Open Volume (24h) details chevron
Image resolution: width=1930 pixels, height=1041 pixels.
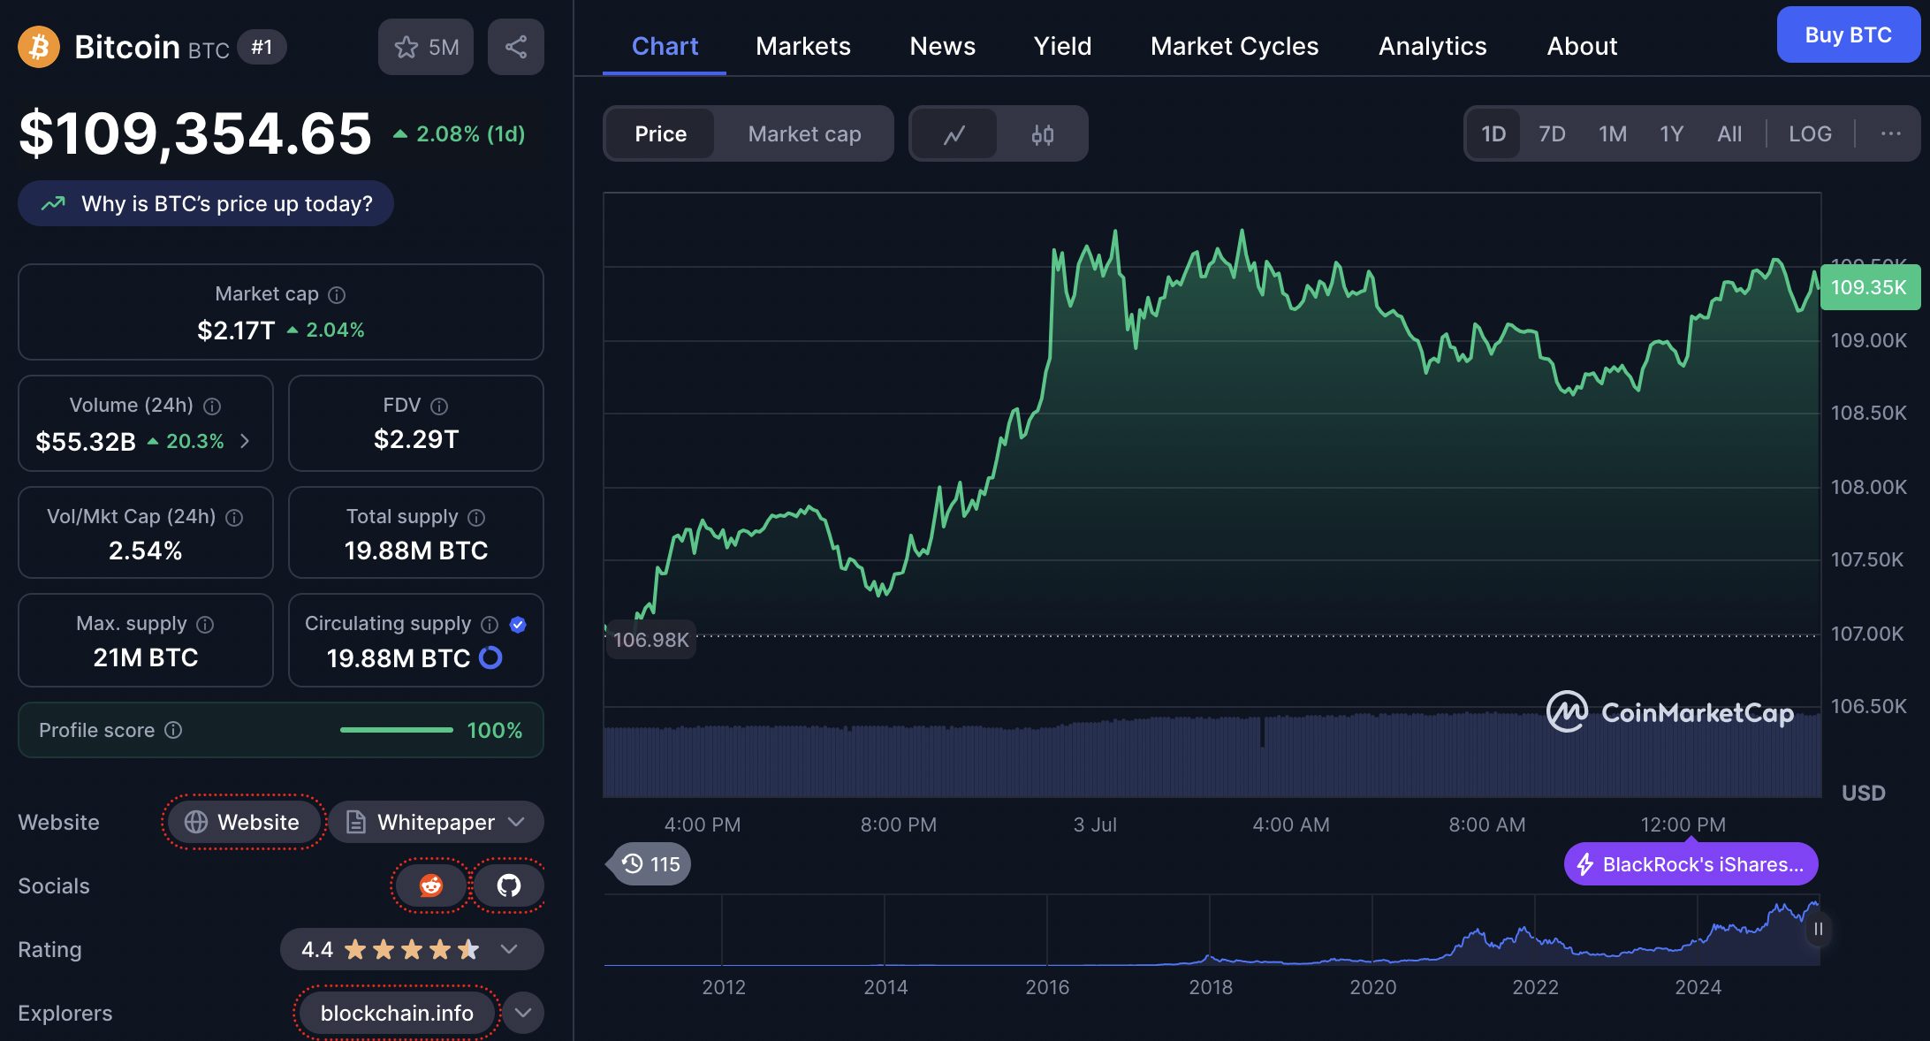click(245, 441)
